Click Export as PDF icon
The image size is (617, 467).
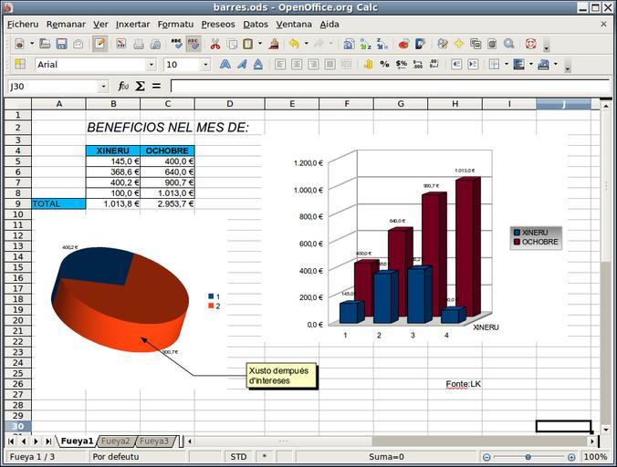pyautogui.click(x=119, y=44)
